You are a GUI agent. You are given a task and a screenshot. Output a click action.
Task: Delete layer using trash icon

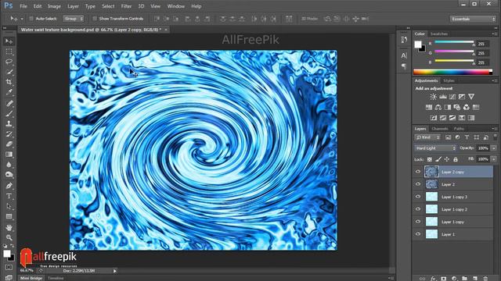tap(485, 279)
